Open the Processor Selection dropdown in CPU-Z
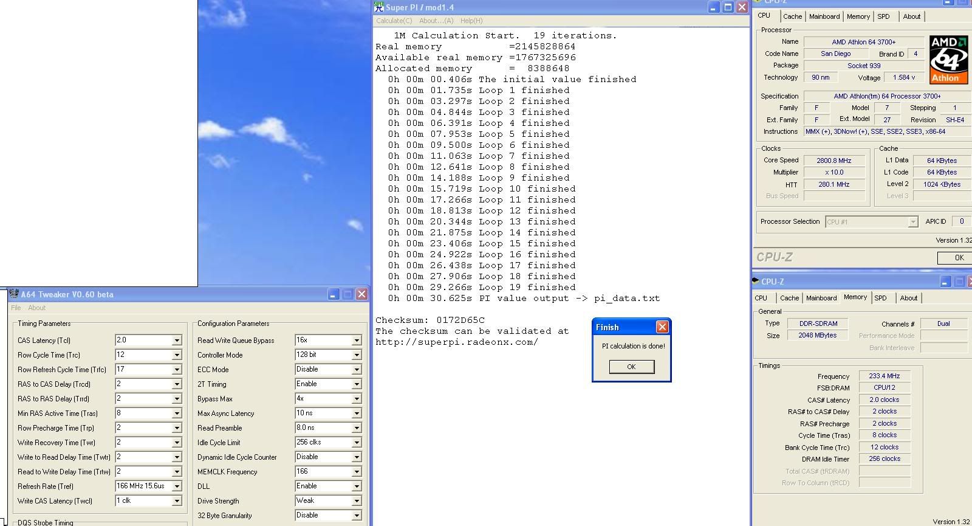972x526 pixels. [x=912, y=222]
